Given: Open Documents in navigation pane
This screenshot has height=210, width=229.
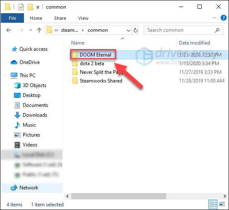Looking at the screenshot, I should click(36, 105).
